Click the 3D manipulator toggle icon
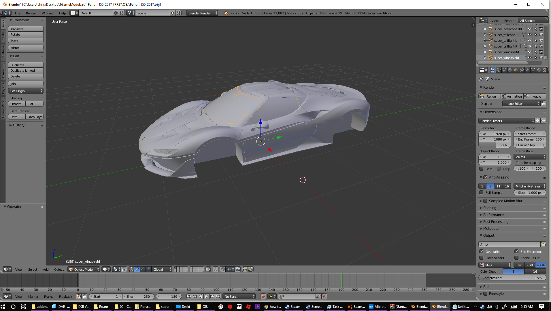This screenshot has height=311, width=551. [x=131, y=269]
